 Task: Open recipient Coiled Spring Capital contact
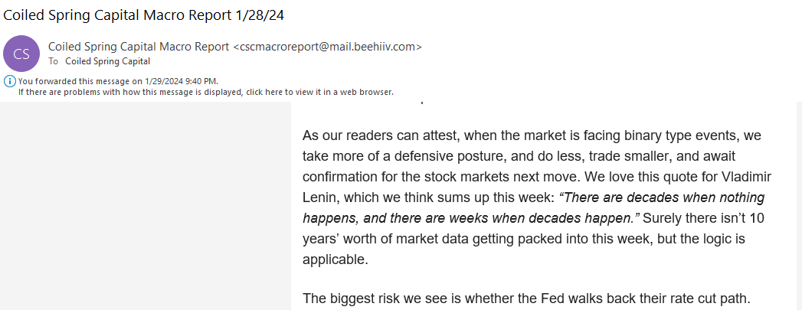pyautogui.click(x=108, y=61)
